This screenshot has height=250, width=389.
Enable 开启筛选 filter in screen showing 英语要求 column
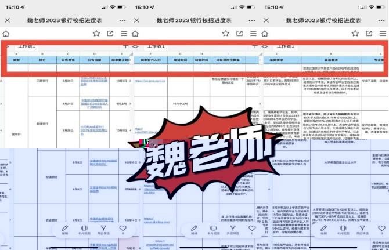click(x=362, y=230)
